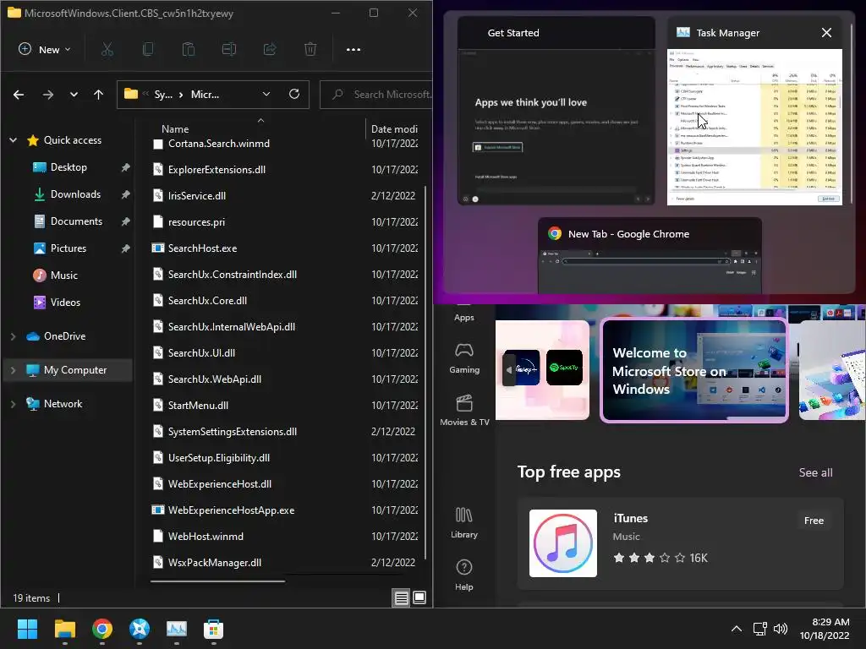The height and width of the screenshot is (649, 866).
Task: Open the See more ellipsis menu
Action: click(354, 50)
